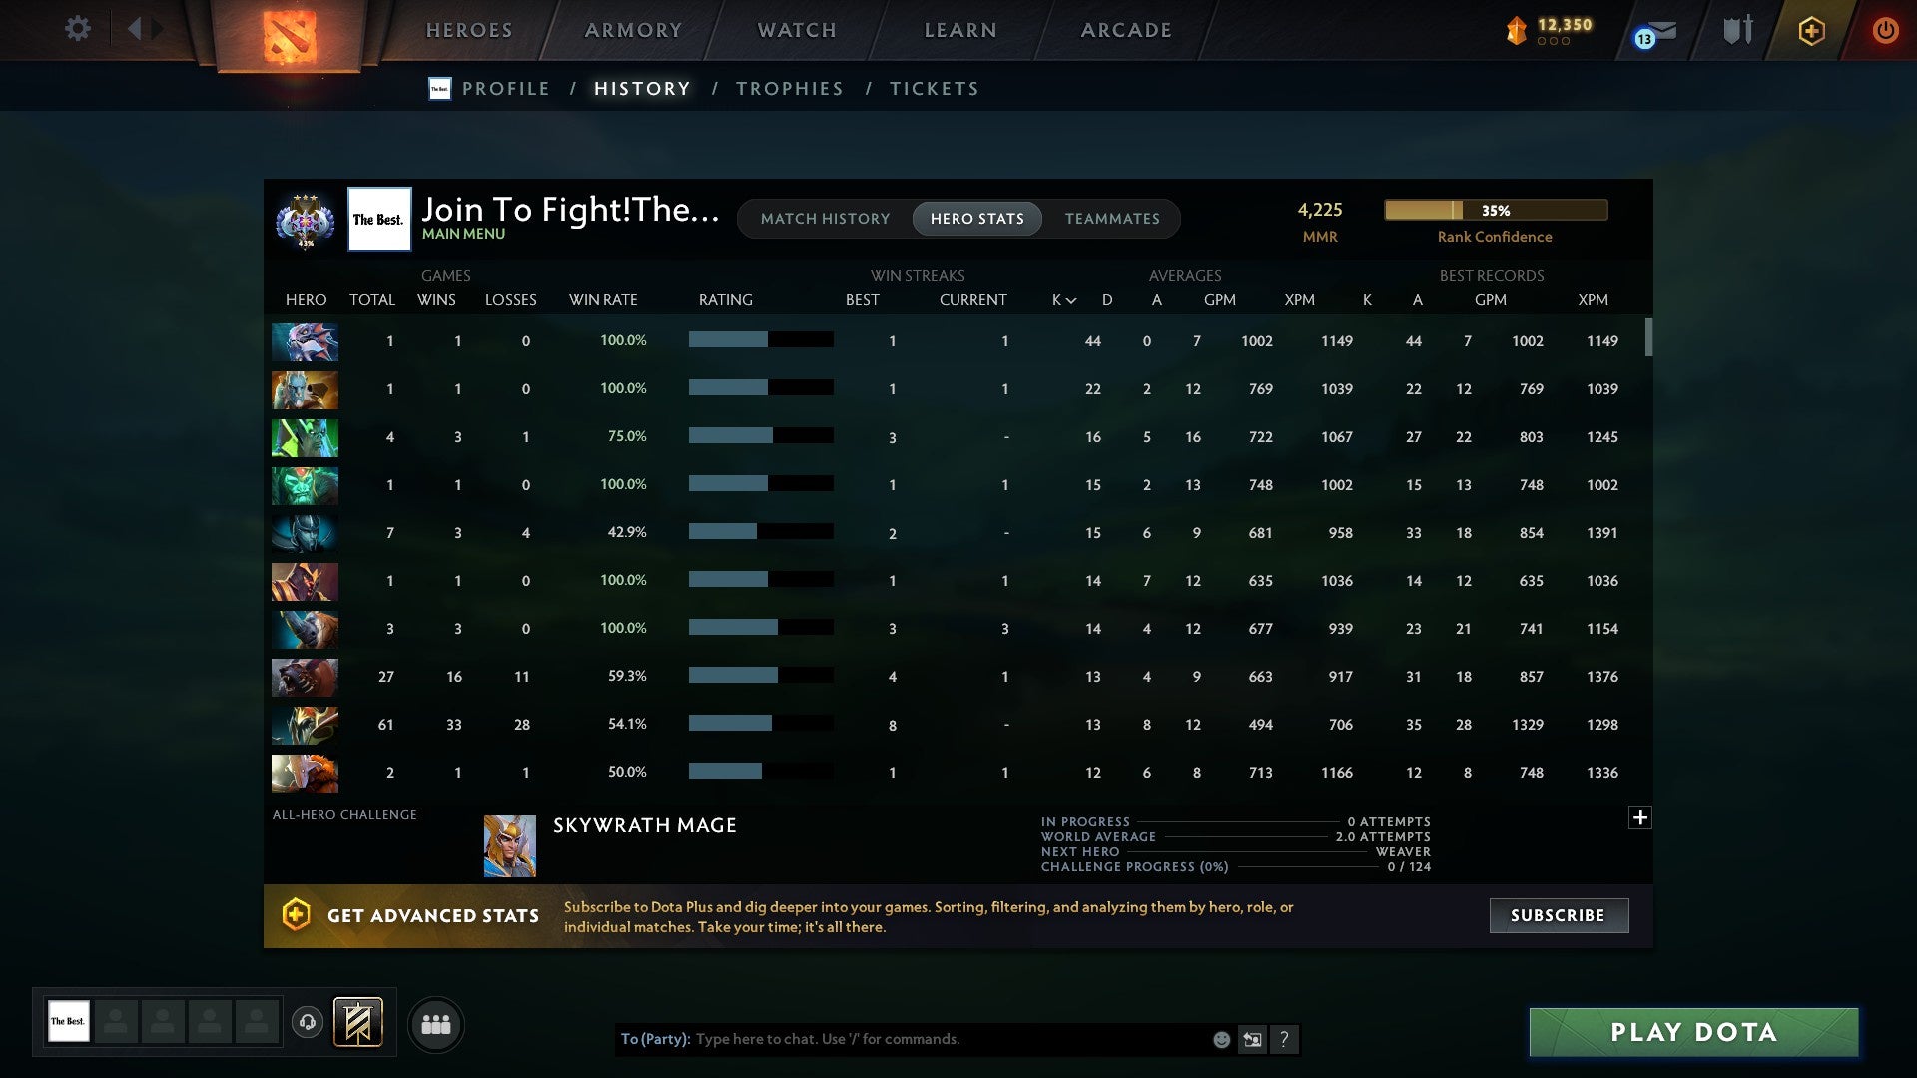1917x1078 pixels.
Task: Open the shards shop icon
Action: (x=1517, y=31)
